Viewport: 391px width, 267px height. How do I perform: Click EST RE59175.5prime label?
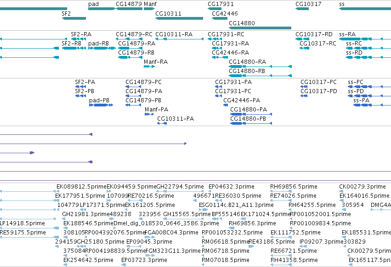click(23, 233)
